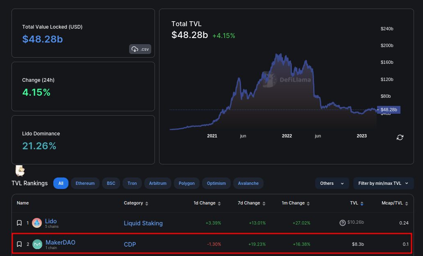Open the MakerDAO logo icon

pyautogui.click(x=37, y=244)
